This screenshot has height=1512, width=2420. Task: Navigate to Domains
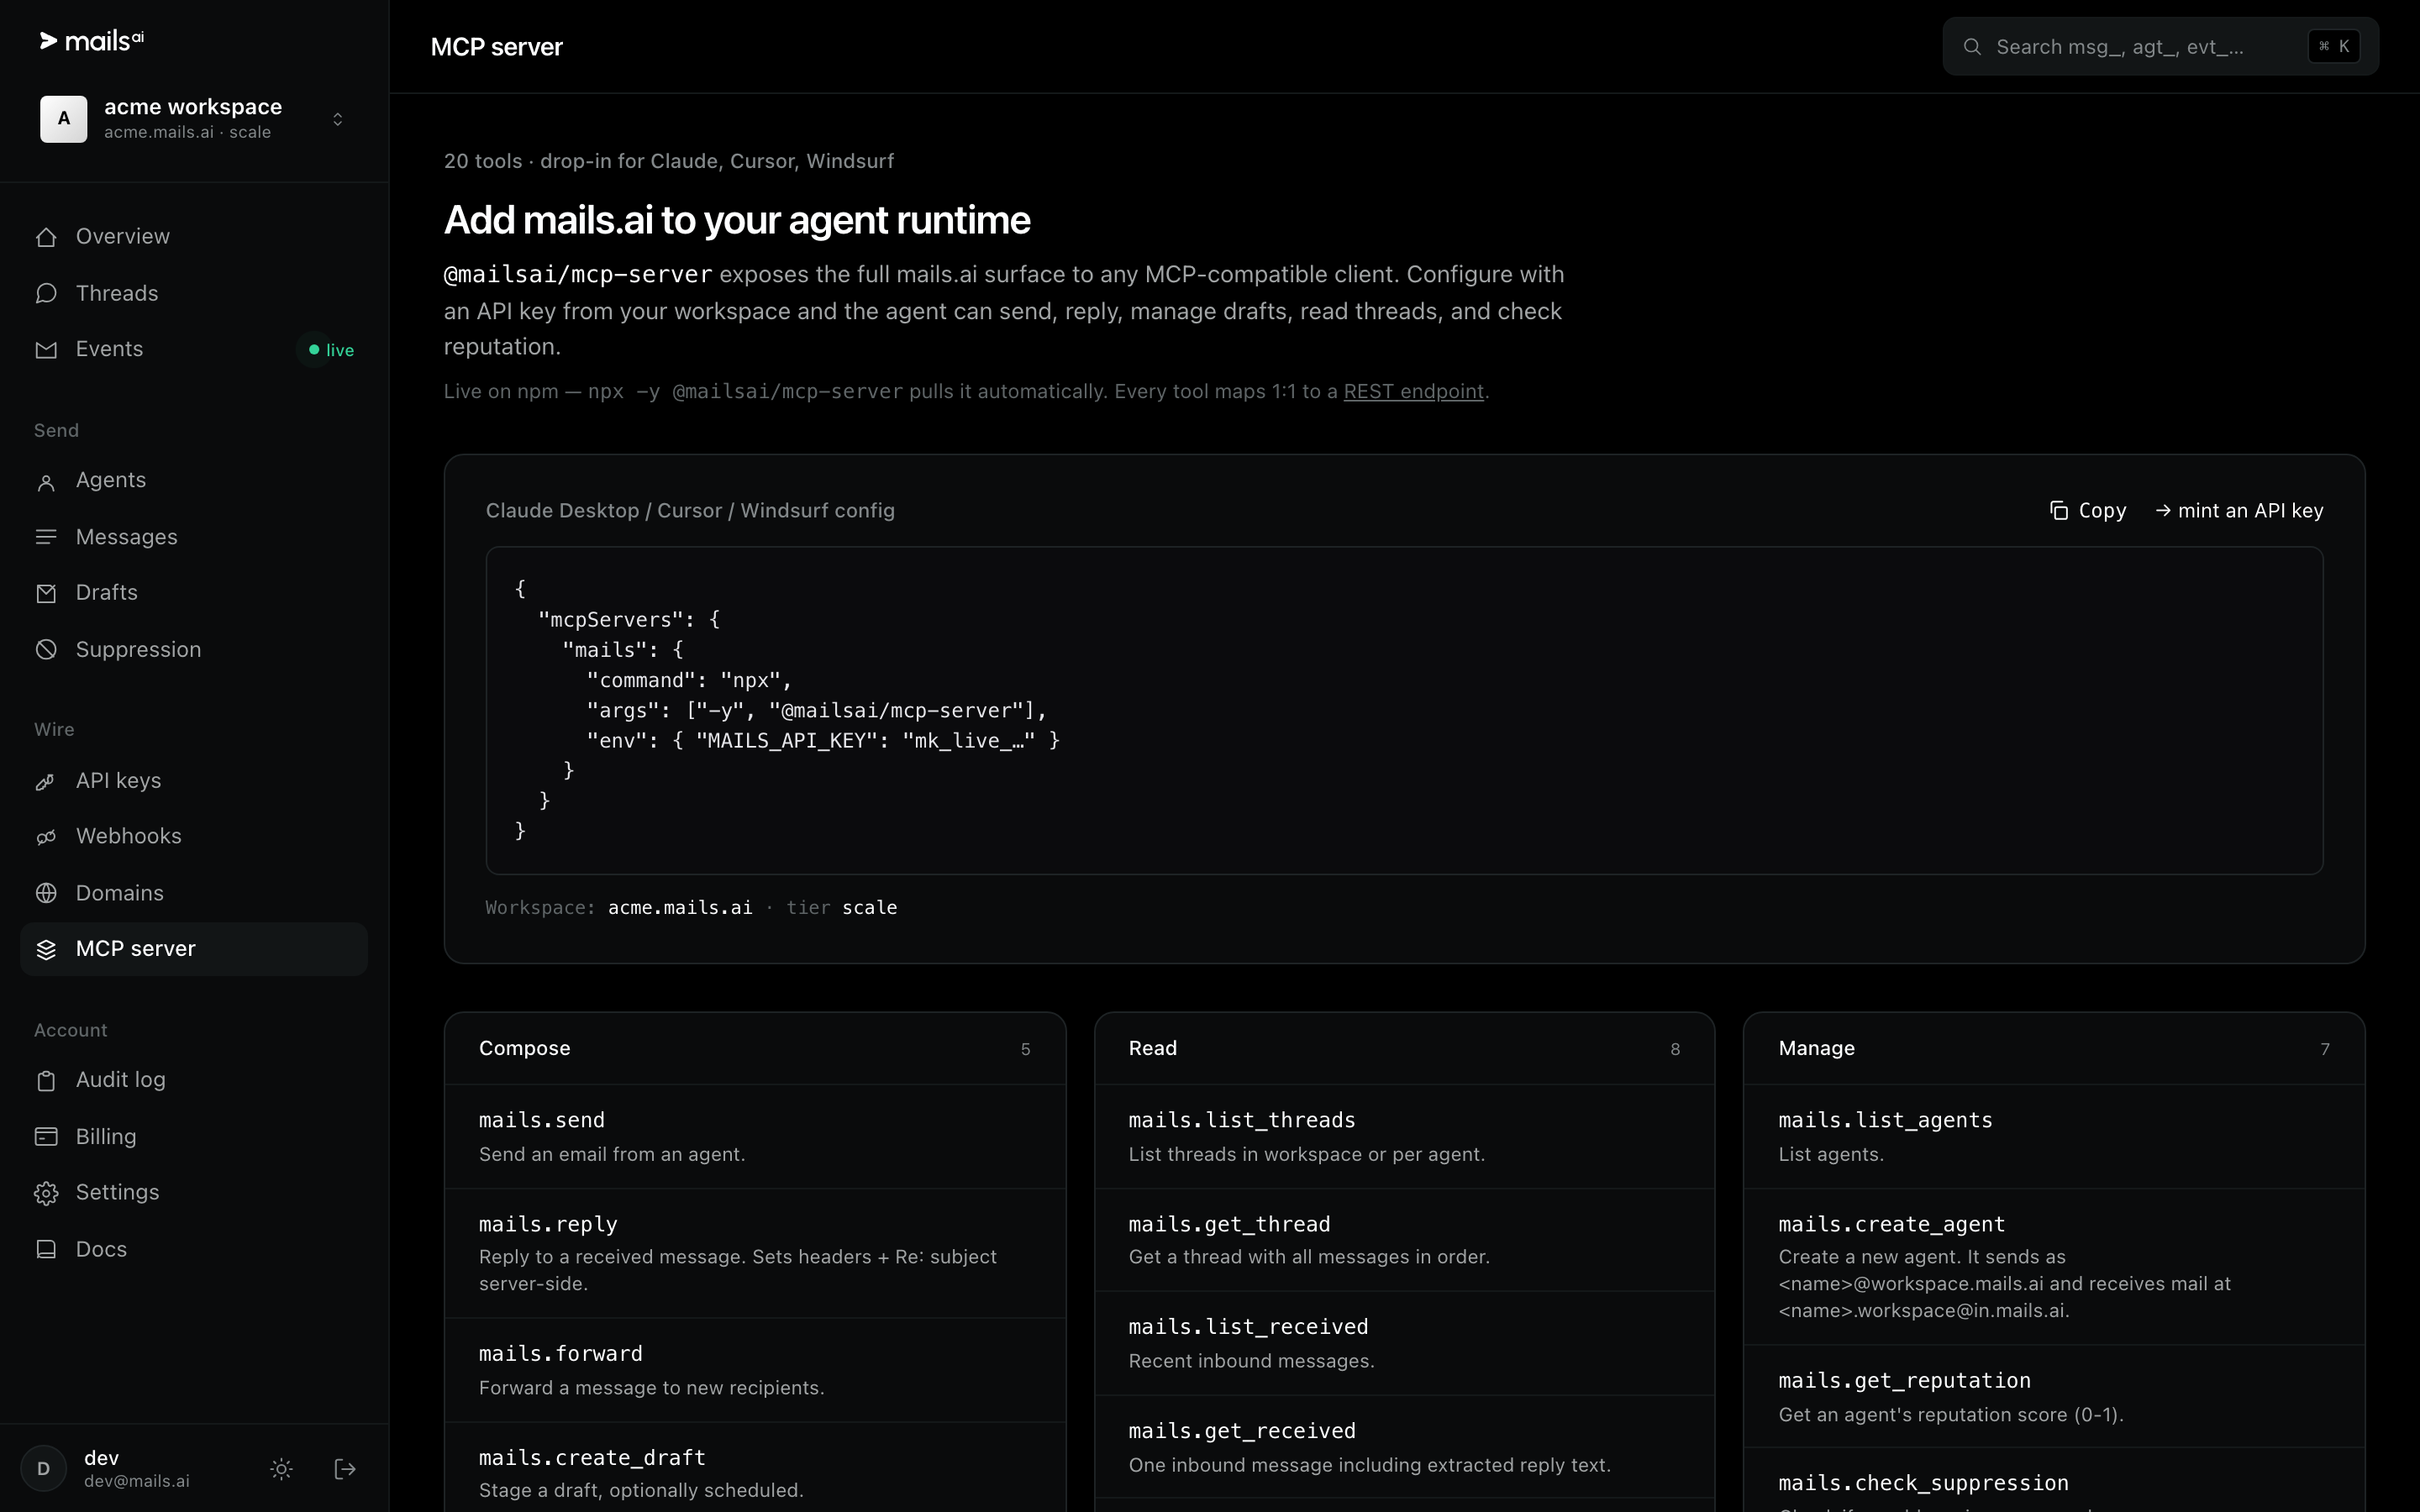194,893
